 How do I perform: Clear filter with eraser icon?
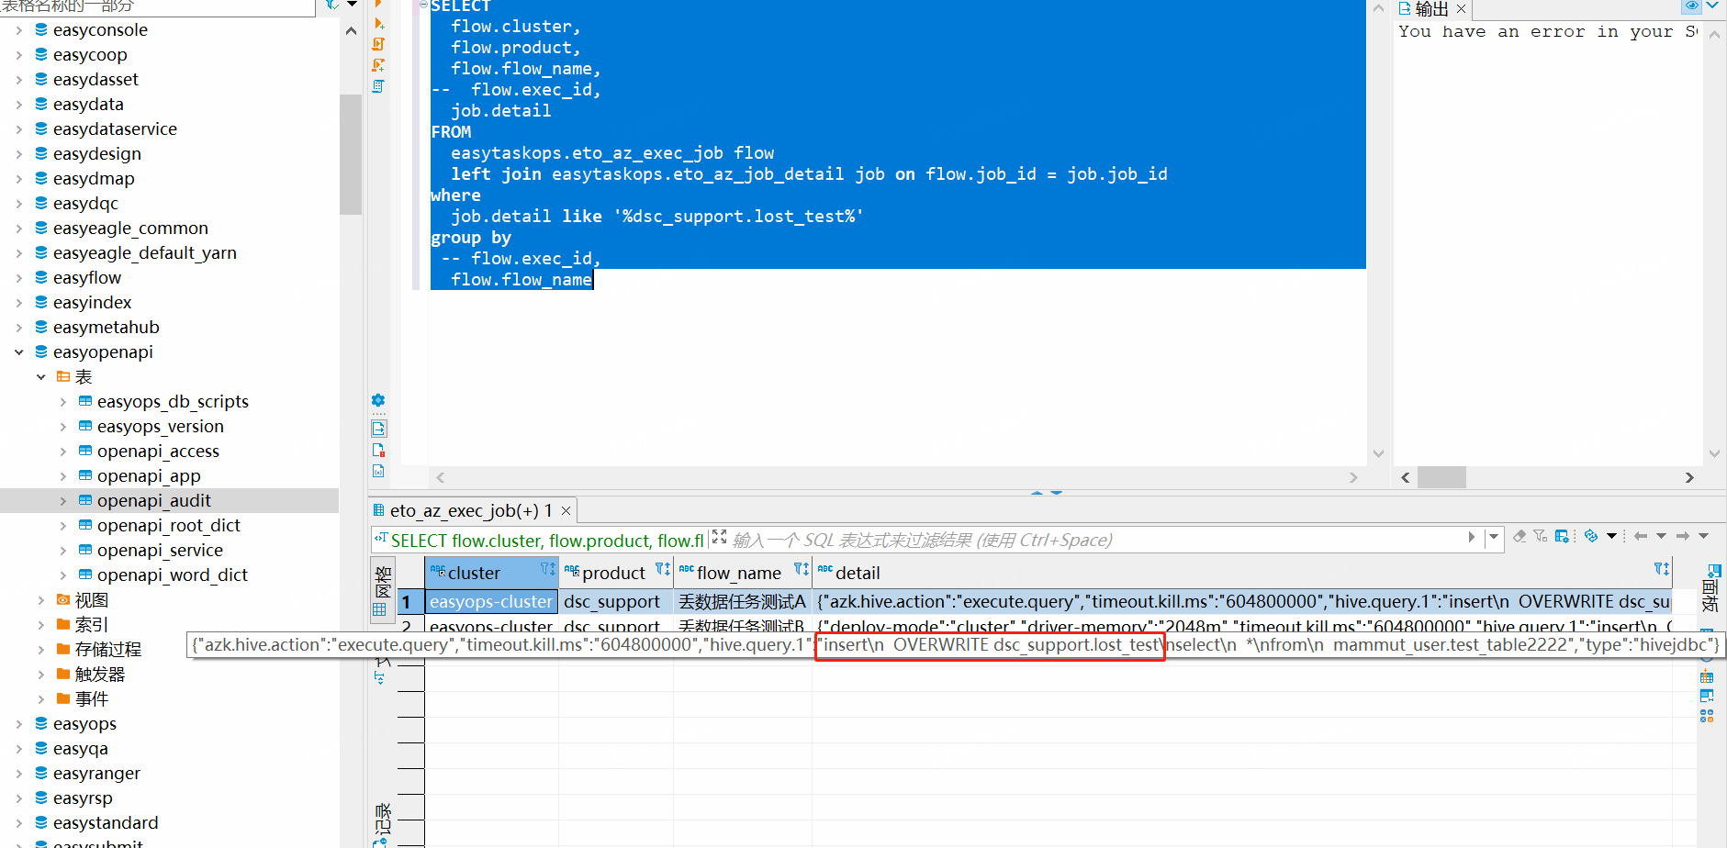1520,536
